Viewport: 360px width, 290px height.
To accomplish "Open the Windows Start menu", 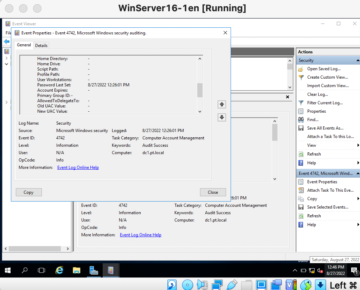I will [x=8, y=270].
